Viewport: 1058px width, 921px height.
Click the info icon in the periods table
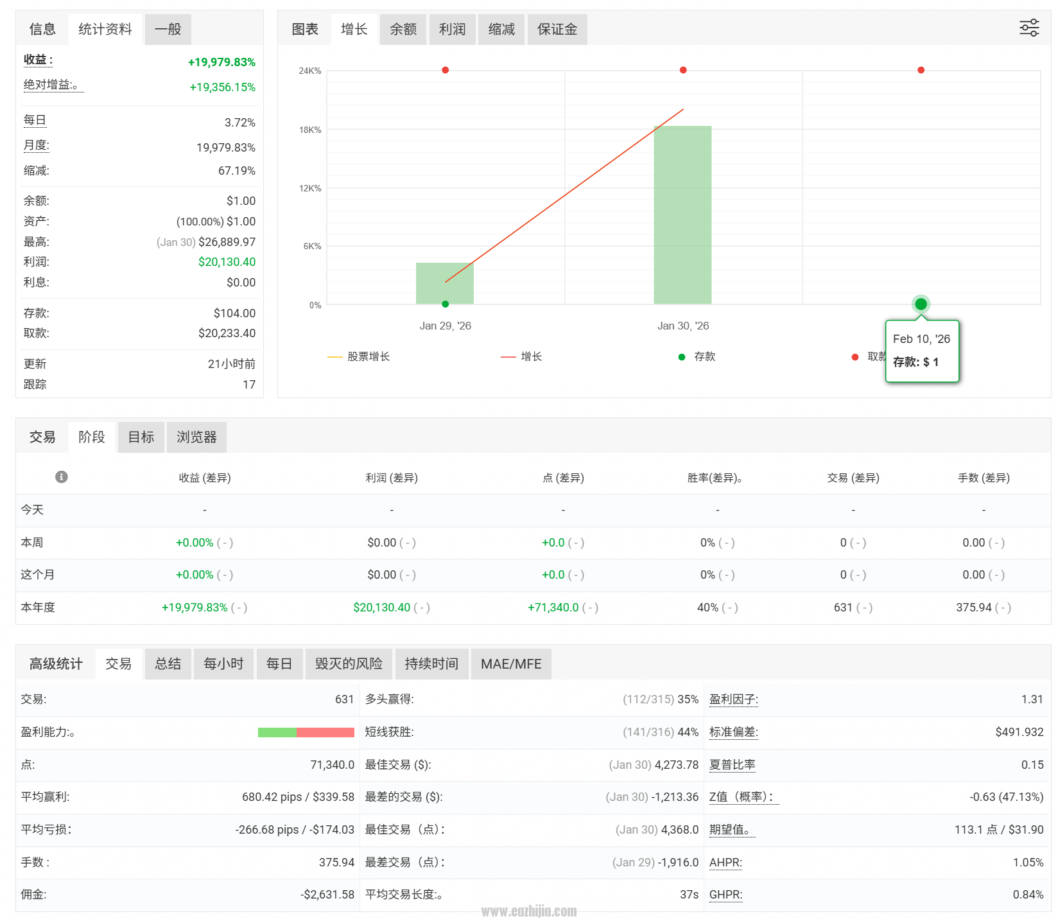[x=62, y=477]
